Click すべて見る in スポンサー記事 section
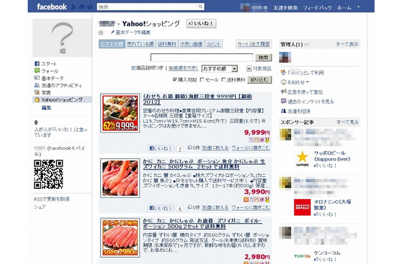 coord(348,122)
